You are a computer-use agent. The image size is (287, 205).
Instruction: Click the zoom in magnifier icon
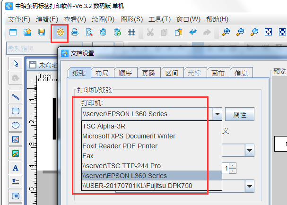click(x=226, y=32)
